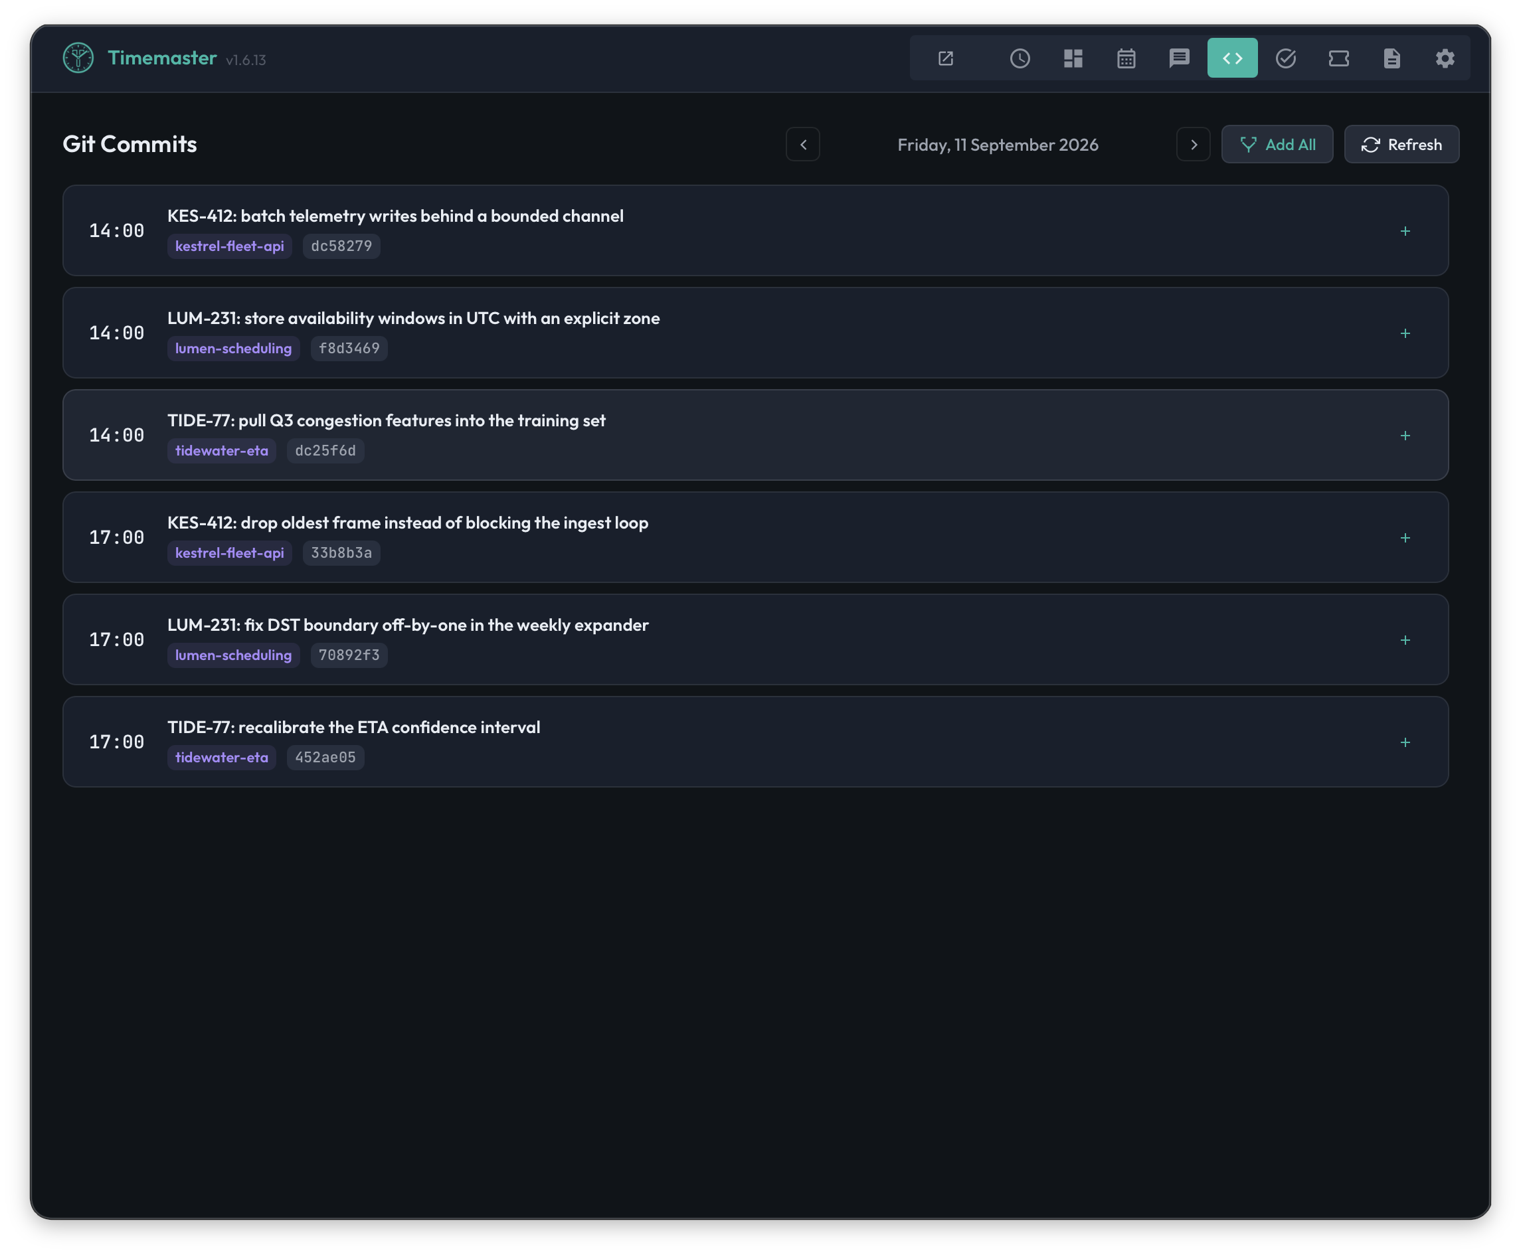Click commit hash 33b8b3a
This screenshot has height=1255, width=1521.
[x=341, y=553]
